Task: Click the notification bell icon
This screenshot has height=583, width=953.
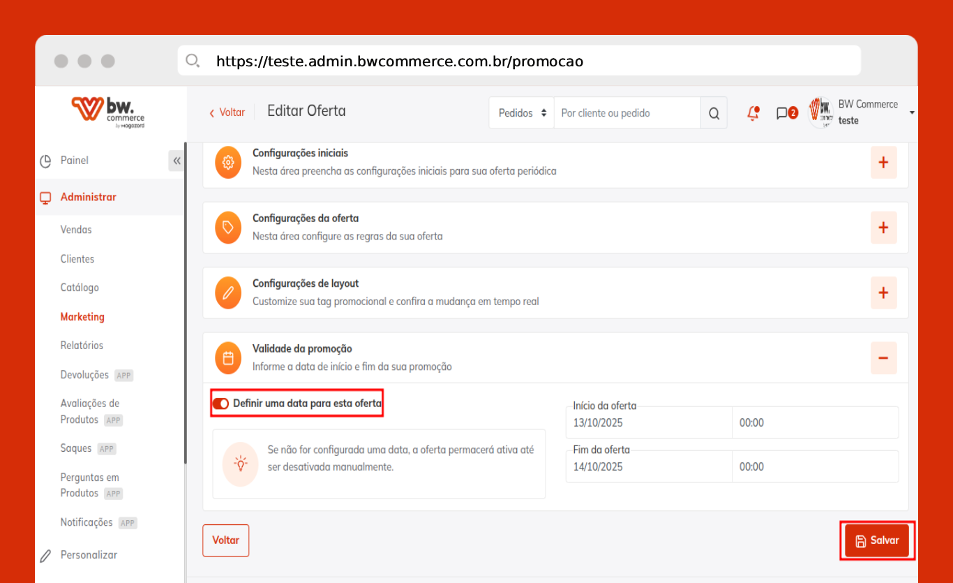Action: tap(753, 113)
